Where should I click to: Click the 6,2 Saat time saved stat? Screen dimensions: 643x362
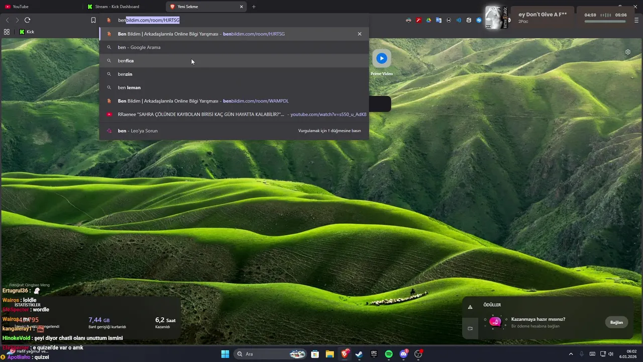point(165,322)
